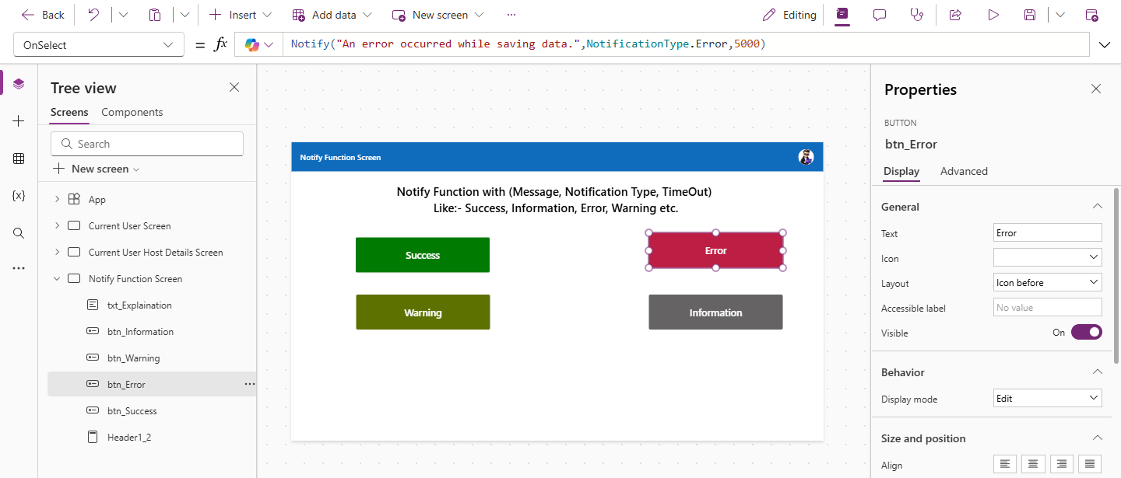The image size is (1121, 478).
Task: Preview the app with the Play icon
Action: [x=993, y=15]
